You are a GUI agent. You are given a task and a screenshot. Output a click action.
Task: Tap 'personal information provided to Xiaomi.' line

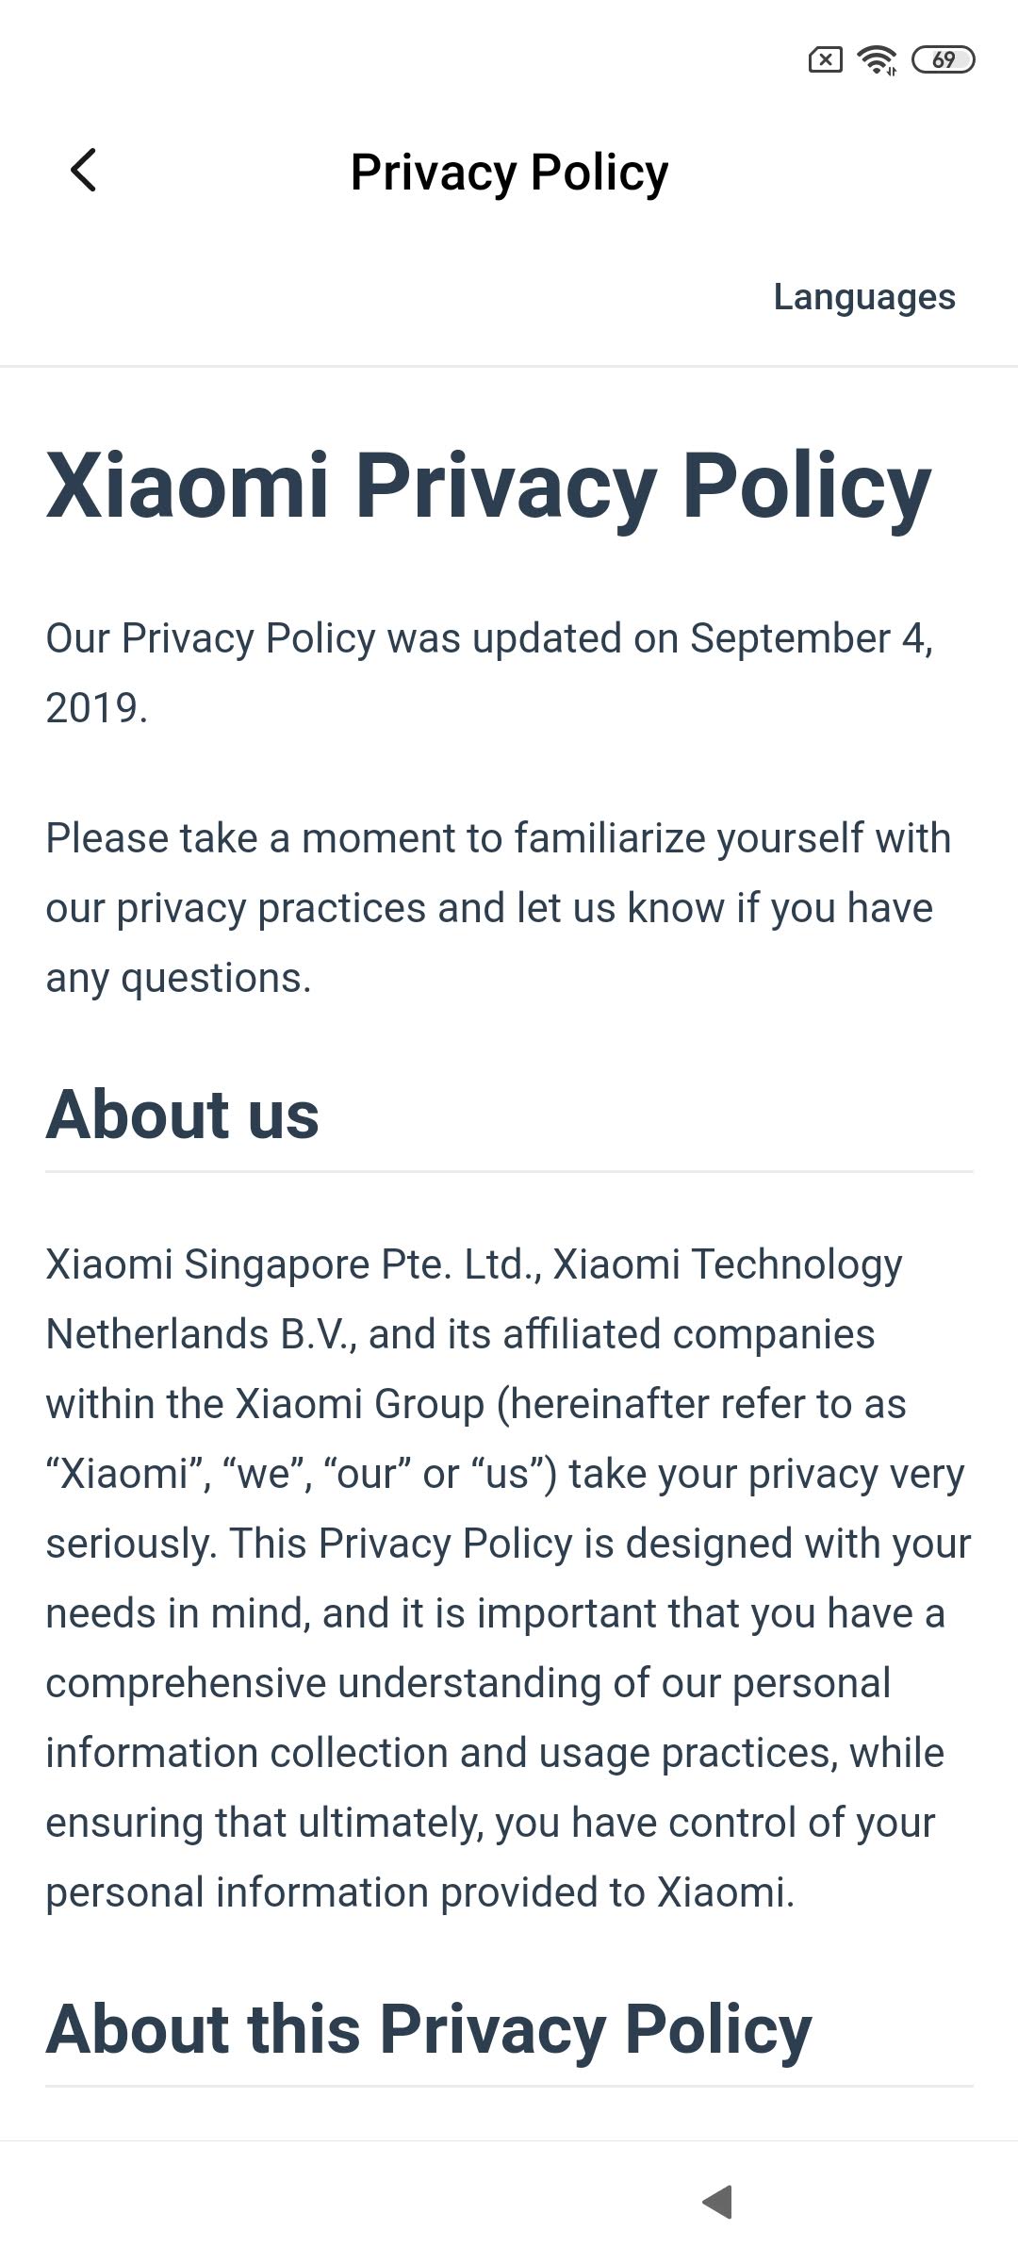(419, 1892)
